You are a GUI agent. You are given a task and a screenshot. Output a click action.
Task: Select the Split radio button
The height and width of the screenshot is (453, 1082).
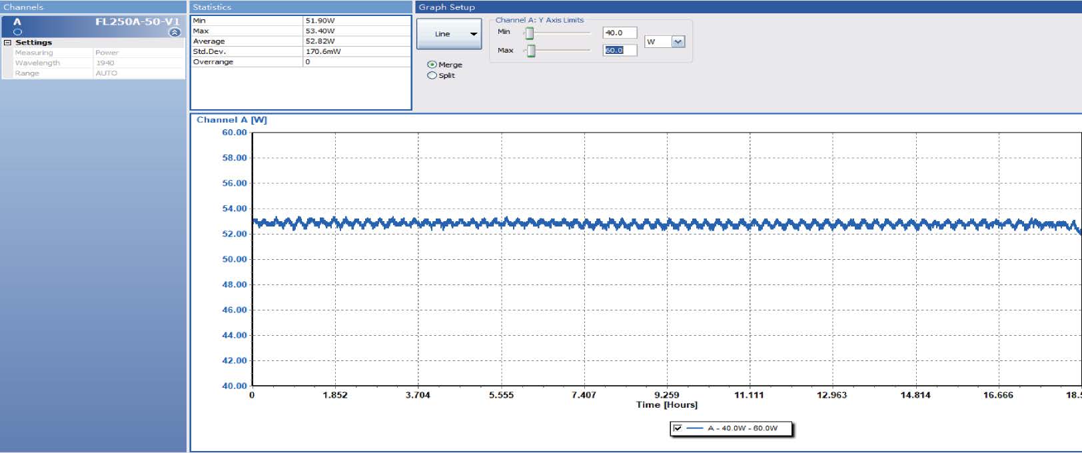432,75
